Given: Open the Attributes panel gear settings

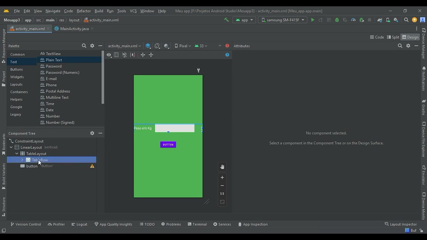Looking at the screenshot, I should (408, 46).
